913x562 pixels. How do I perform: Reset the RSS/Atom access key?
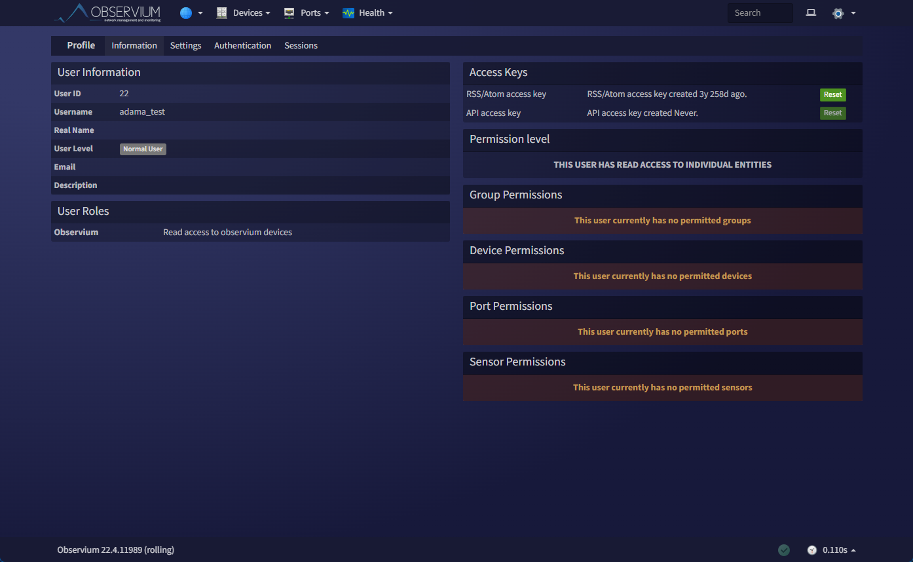[832, 94]
